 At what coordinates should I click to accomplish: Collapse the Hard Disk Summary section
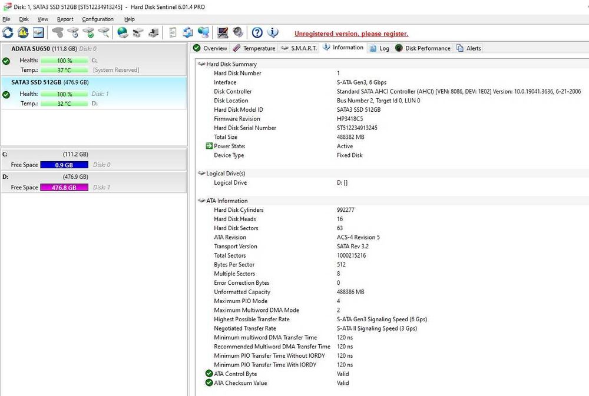201,64
